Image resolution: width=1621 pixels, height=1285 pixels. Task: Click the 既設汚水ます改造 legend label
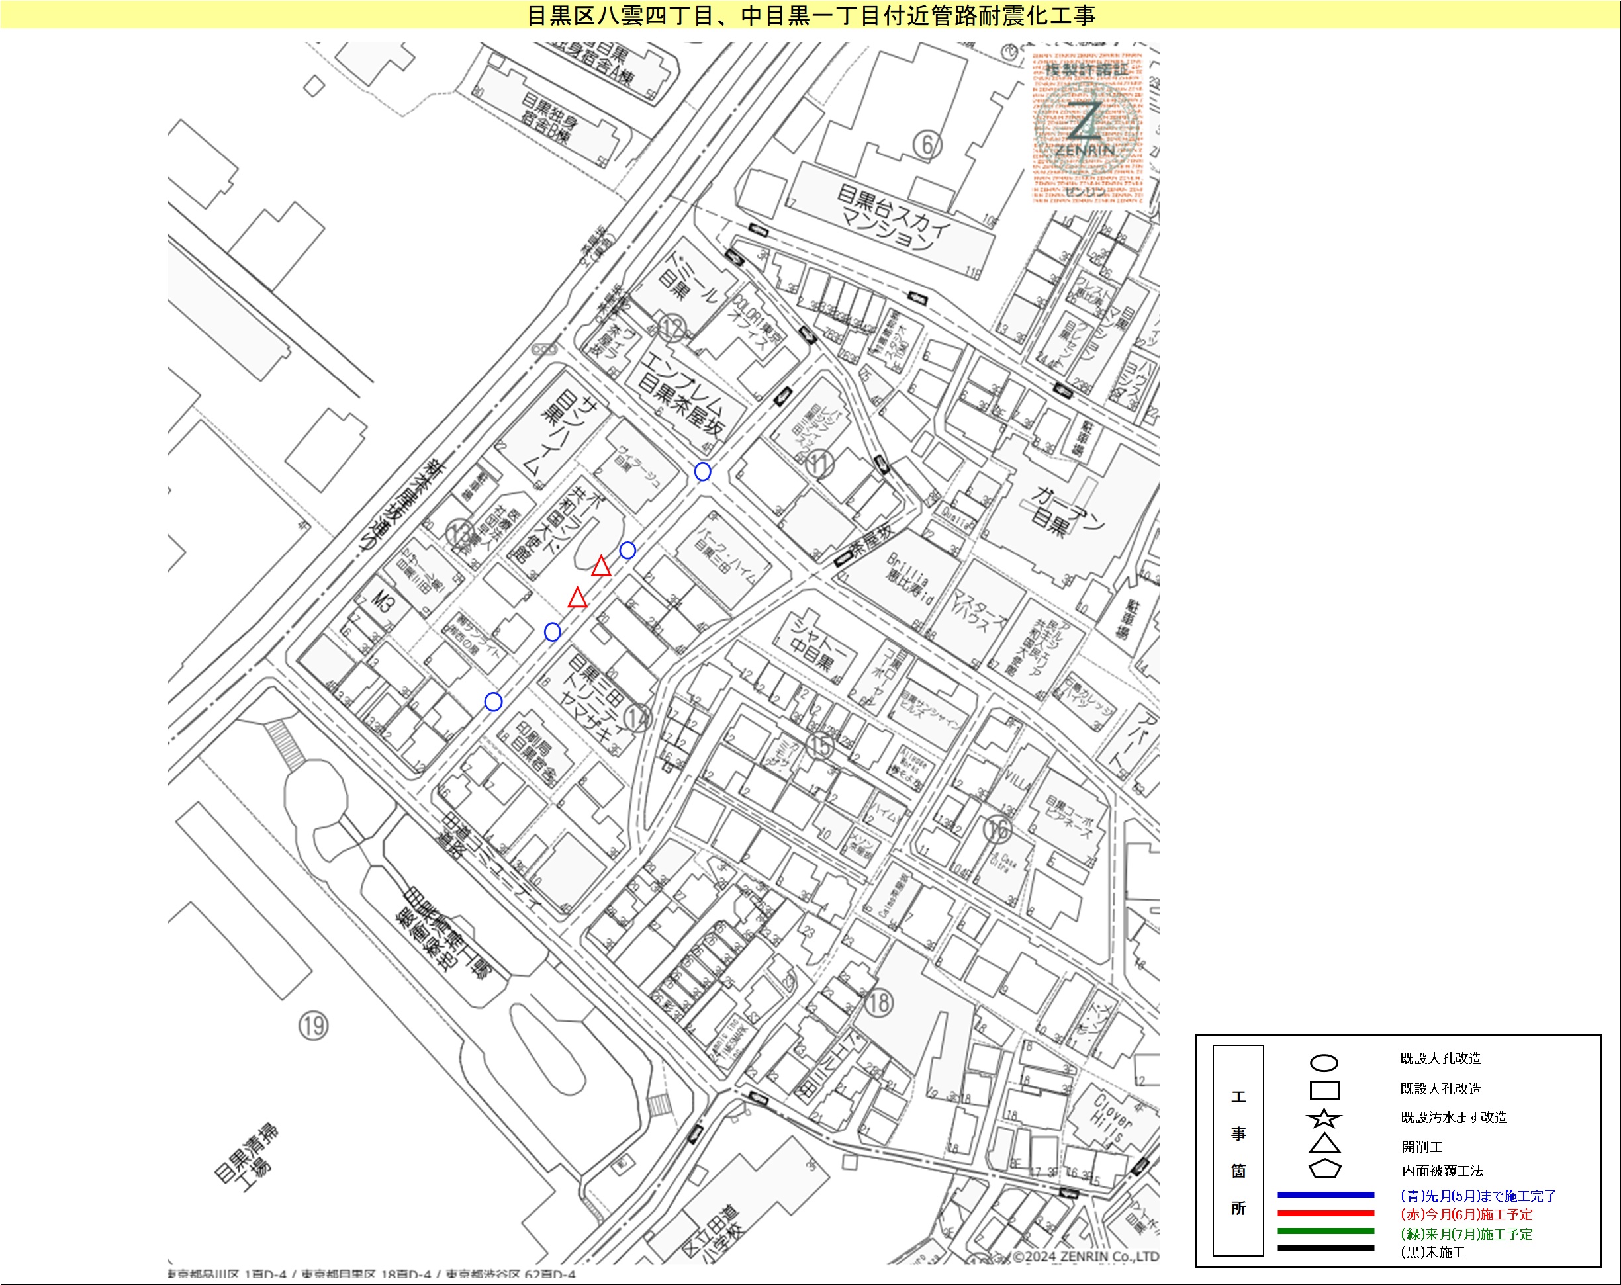[x=1454, y=1118]
